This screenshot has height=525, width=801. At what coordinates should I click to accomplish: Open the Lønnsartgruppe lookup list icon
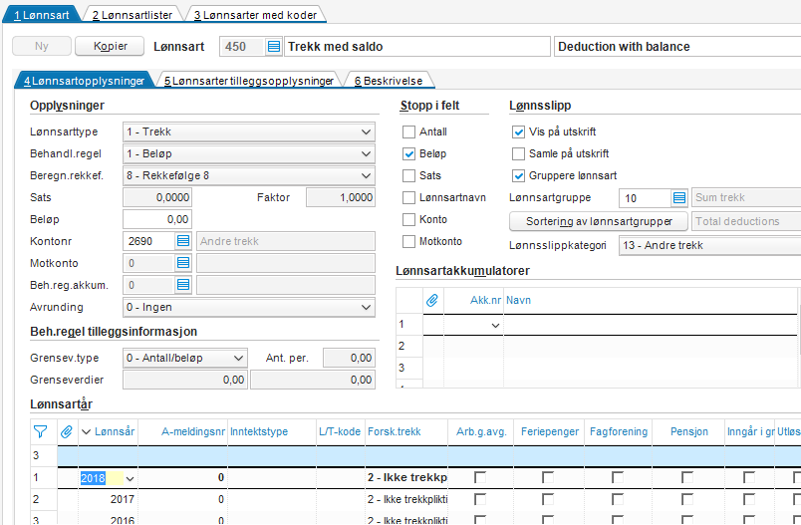tap(678, 197)
